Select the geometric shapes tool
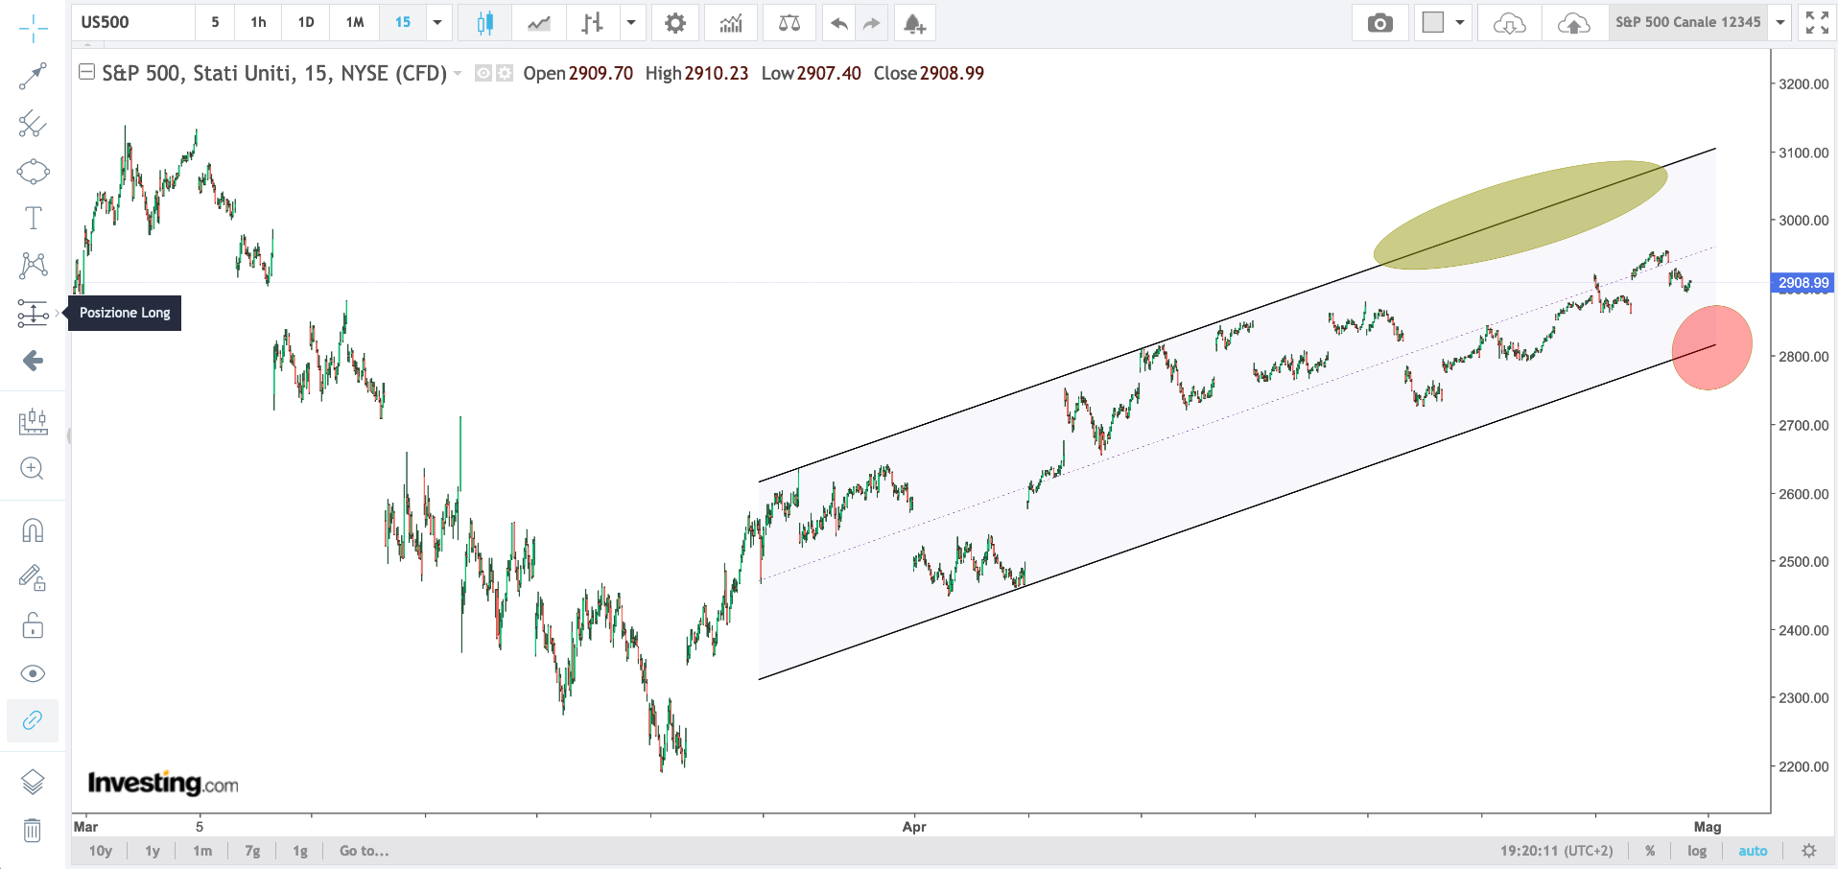1838x869 pixels. (33, 172)
